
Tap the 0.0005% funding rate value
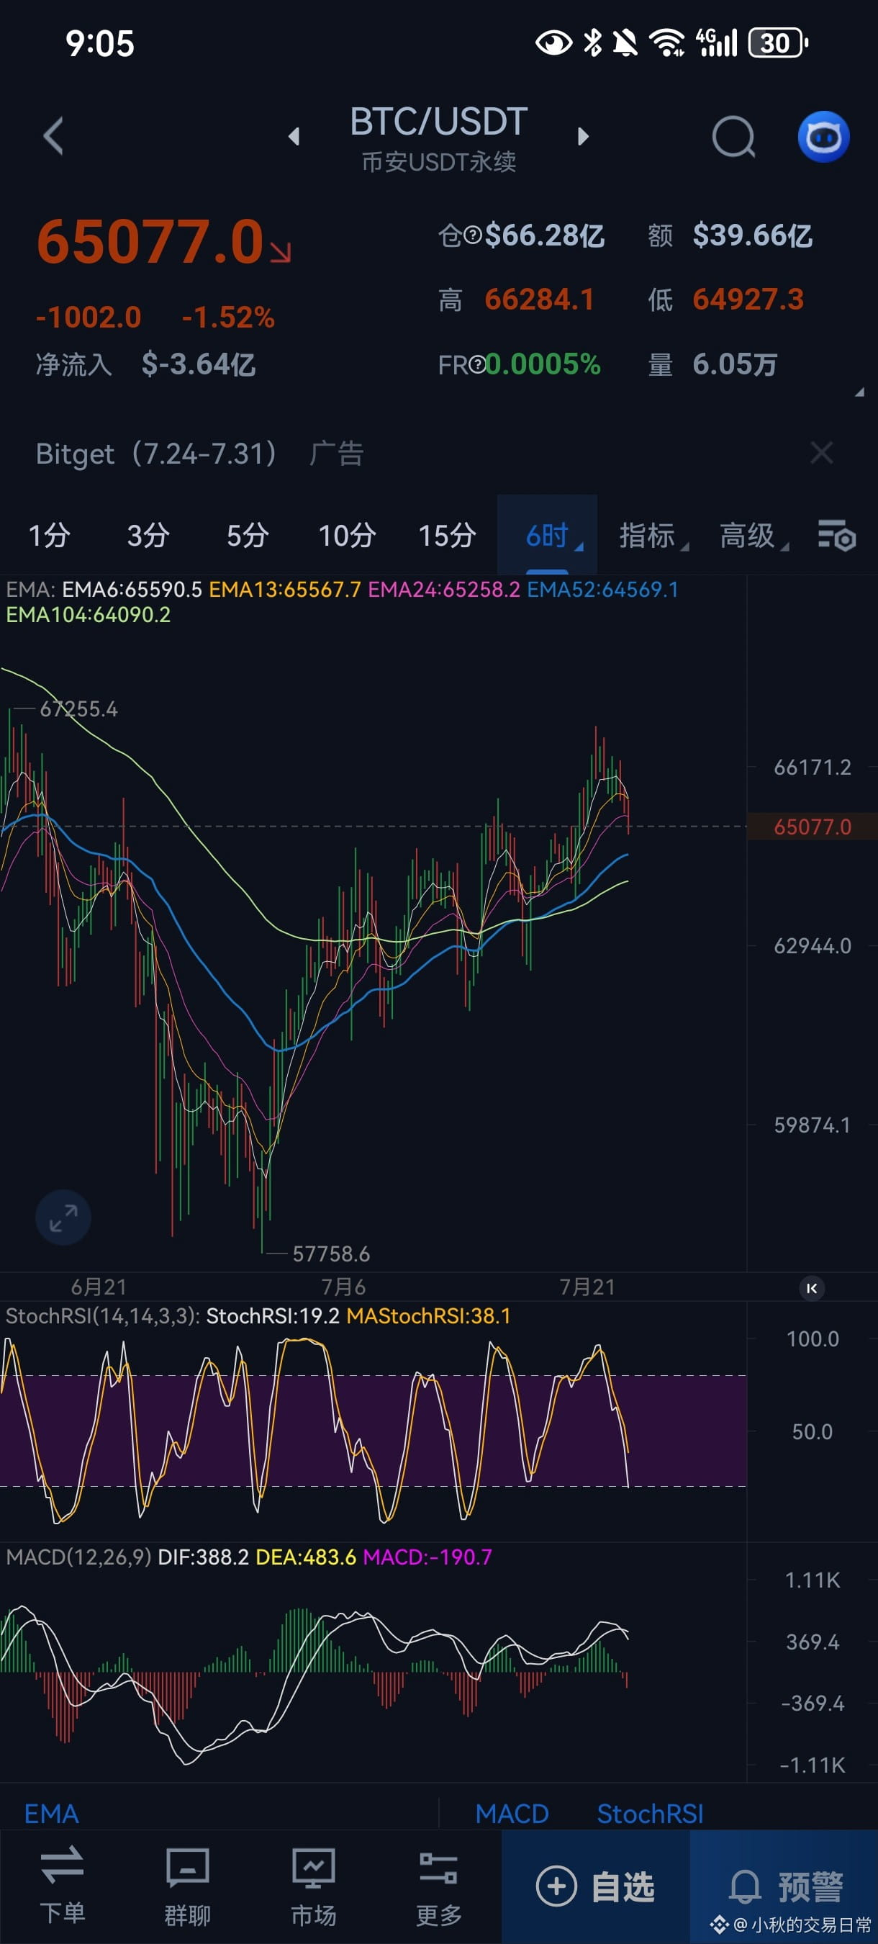(543, 364)
